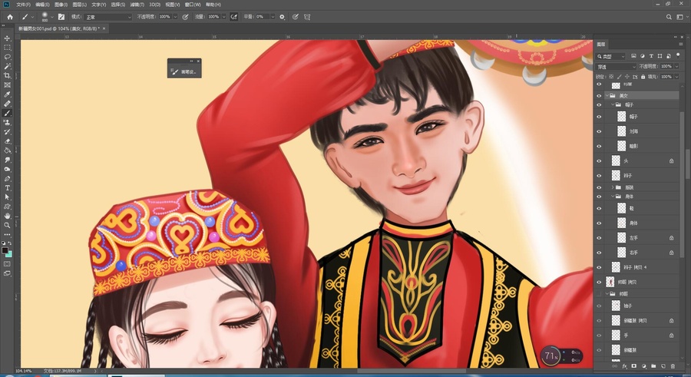
Task: Collapse the 帽子 group
Action: tap(612, 104)
